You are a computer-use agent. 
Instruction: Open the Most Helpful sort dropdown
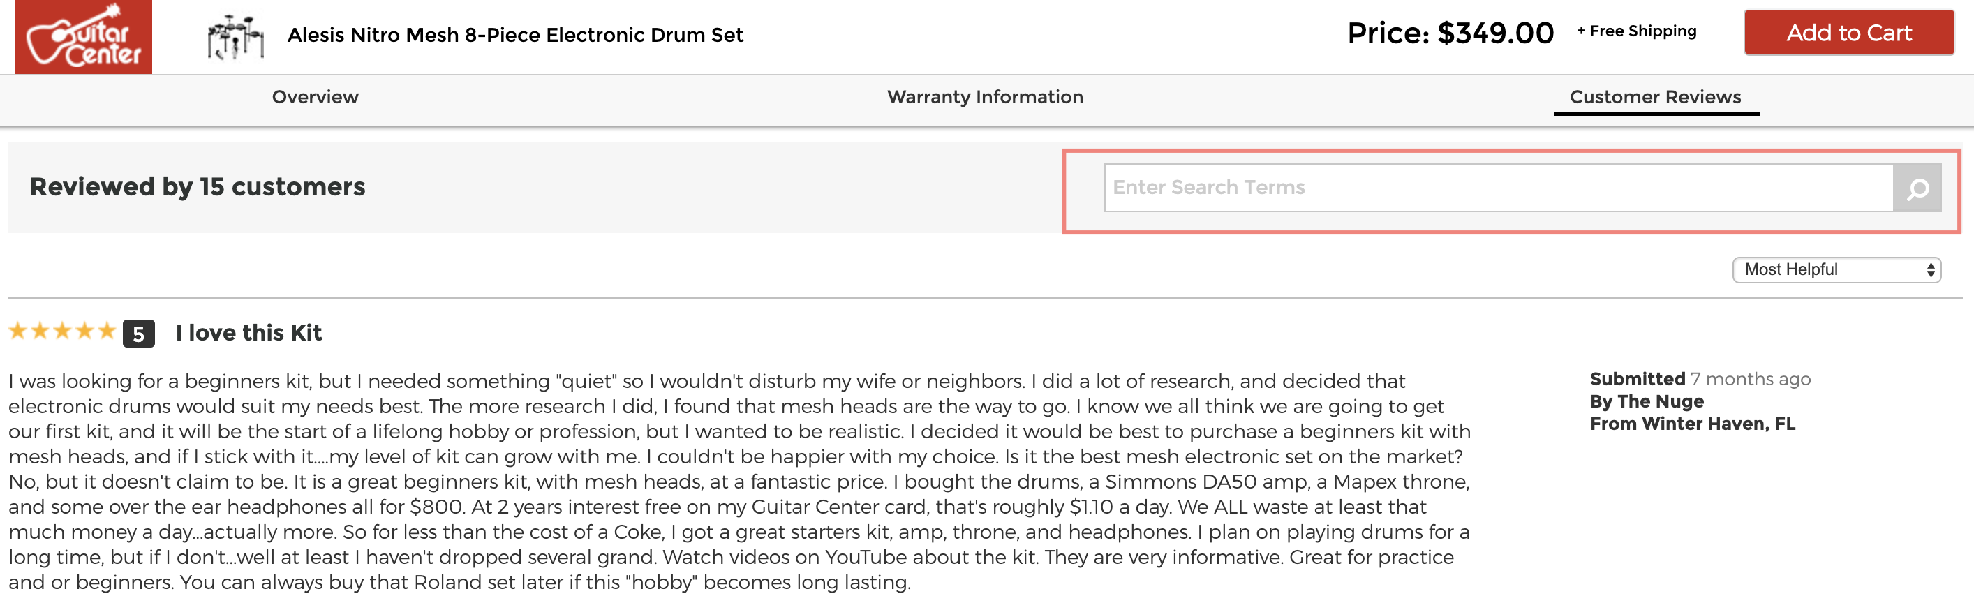(1836, 269)
